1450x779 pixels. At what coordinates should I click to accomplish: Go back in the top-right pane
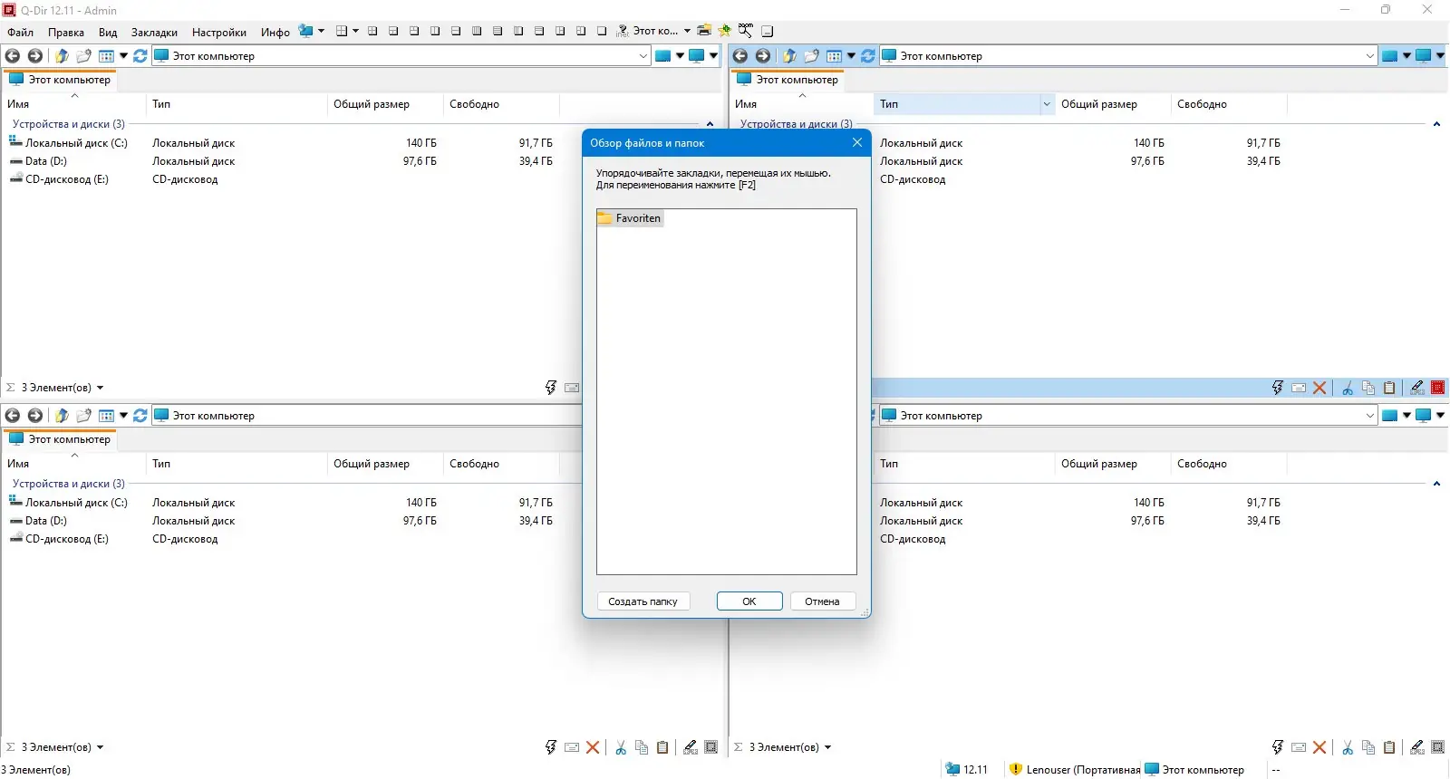[740, 56]
